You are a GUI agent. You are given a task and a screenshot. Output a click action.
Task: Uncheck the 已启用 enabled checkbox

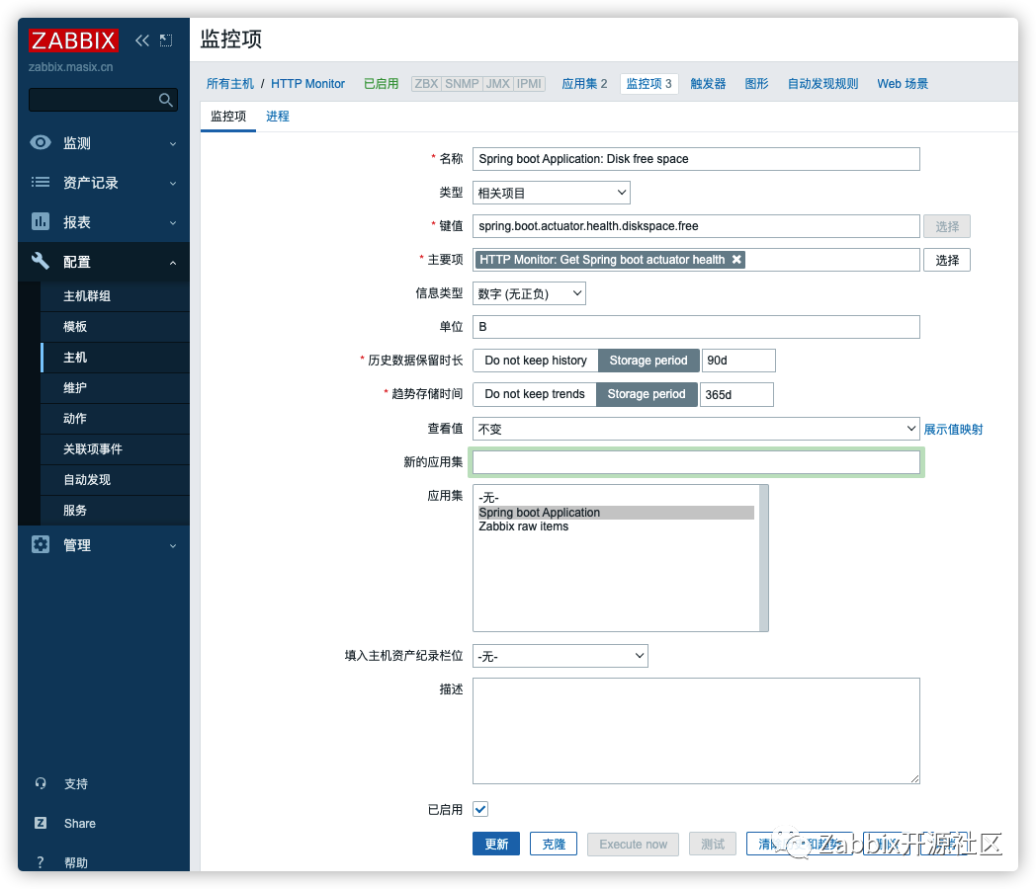[479, 809]
